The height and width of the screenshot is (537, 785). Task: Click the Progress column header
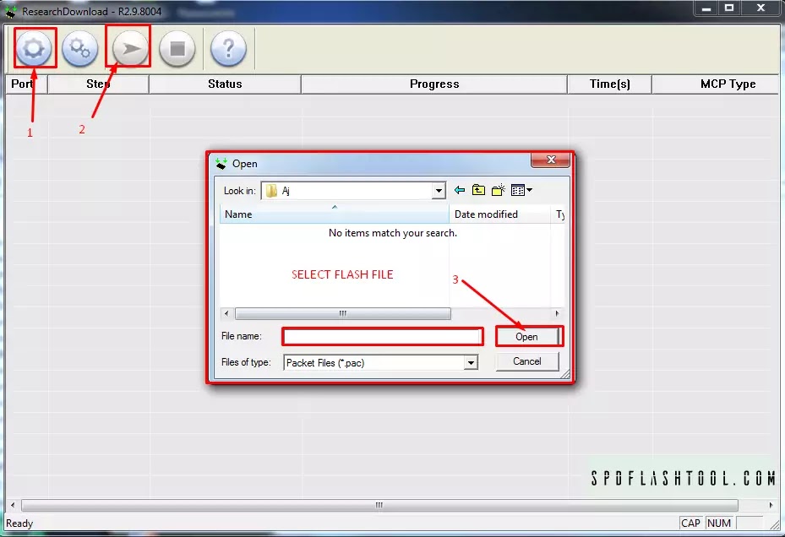coord(434,84)
